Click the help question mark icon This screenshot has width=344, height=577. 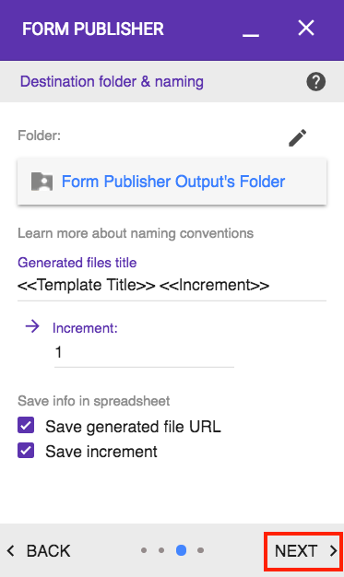[315, 81]
